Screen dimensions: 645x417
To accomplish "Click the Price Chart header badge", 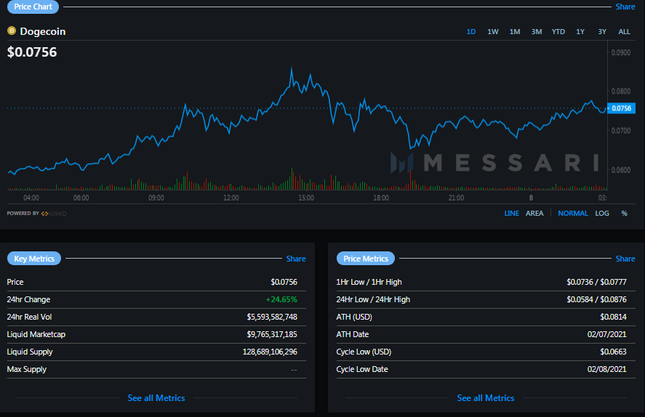I will click(33, 7).
